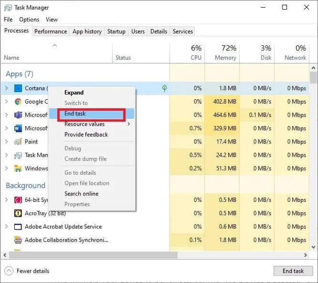Choose Resource values in the context menu
This screenshot has height=283, width=318.
click(92, 124)
